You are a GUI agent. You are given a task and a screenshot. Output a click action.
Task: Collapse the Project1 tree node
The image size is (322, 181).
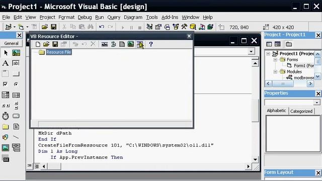coord(268,54)
